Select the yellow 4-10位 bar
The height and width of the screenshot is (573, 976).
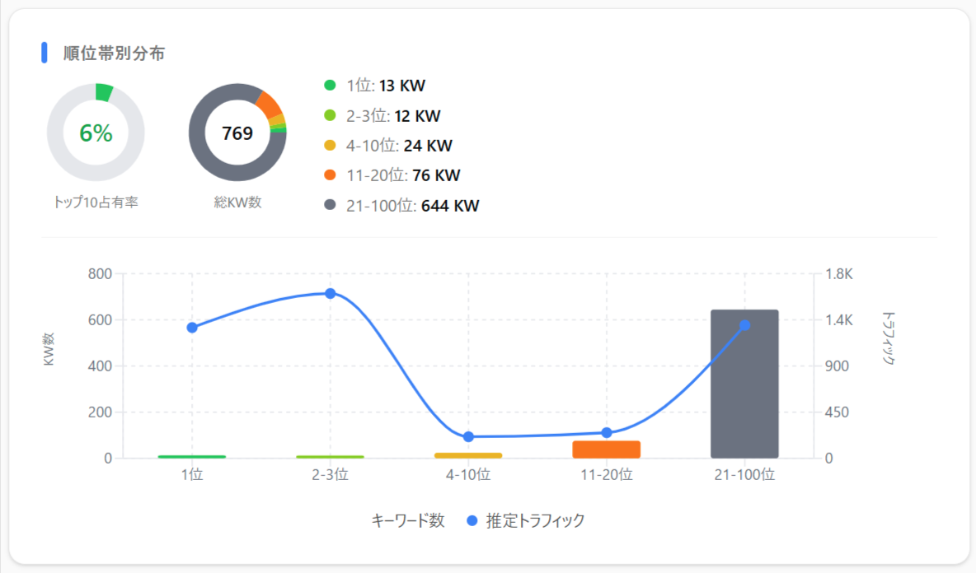(468, 455)
